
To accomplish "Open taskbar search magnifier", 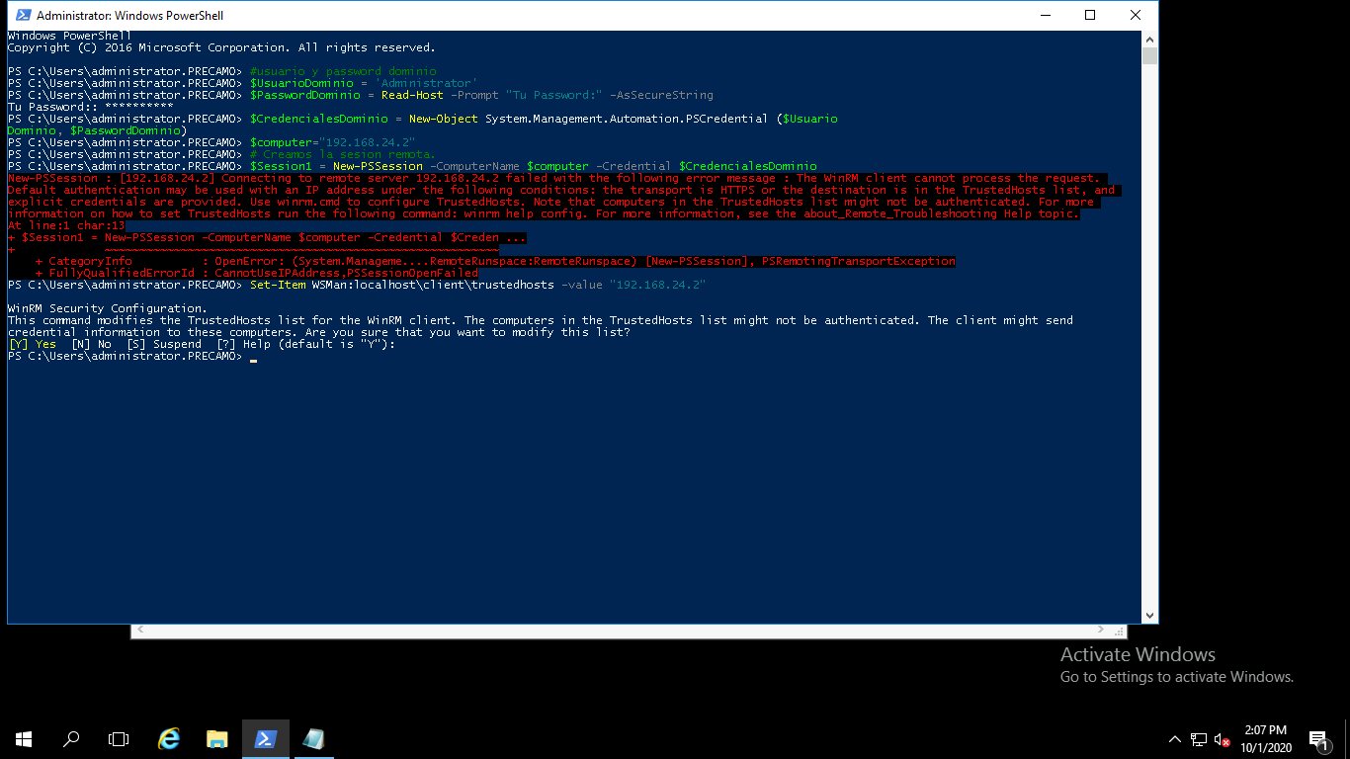I will [x=71, y=739].
